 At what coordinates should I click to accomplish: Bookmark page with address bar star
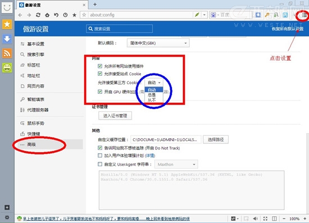(x=84, y=15)
